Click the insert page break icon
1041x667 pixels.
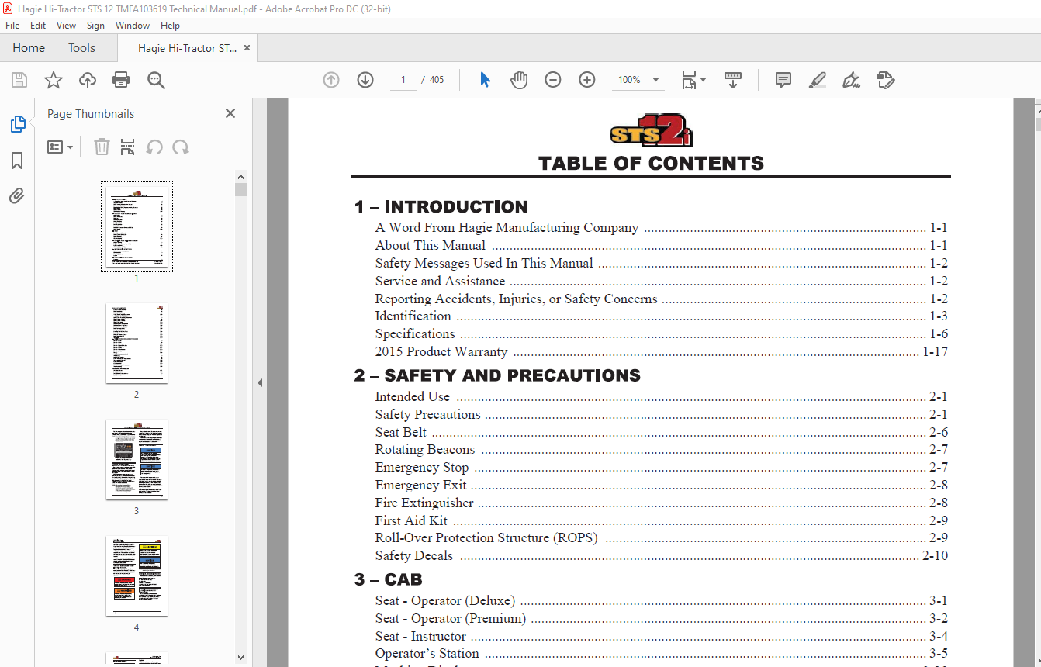pos(128,147)
